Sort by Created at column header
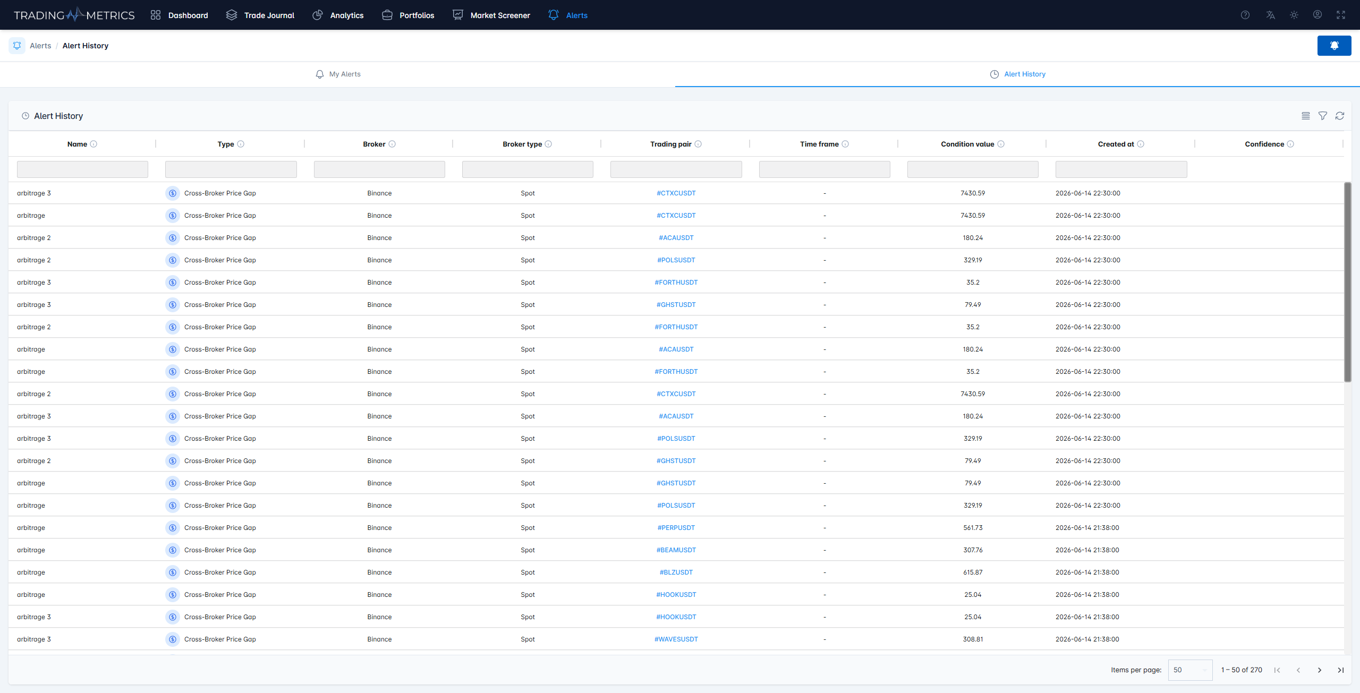This screenshot has height=693, width=1360. 1116,144
